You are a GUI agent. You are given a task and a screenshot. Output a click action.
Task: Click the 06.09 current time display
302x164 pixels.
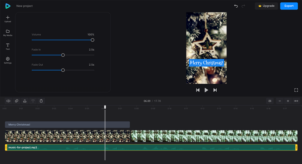coord(147,101)
